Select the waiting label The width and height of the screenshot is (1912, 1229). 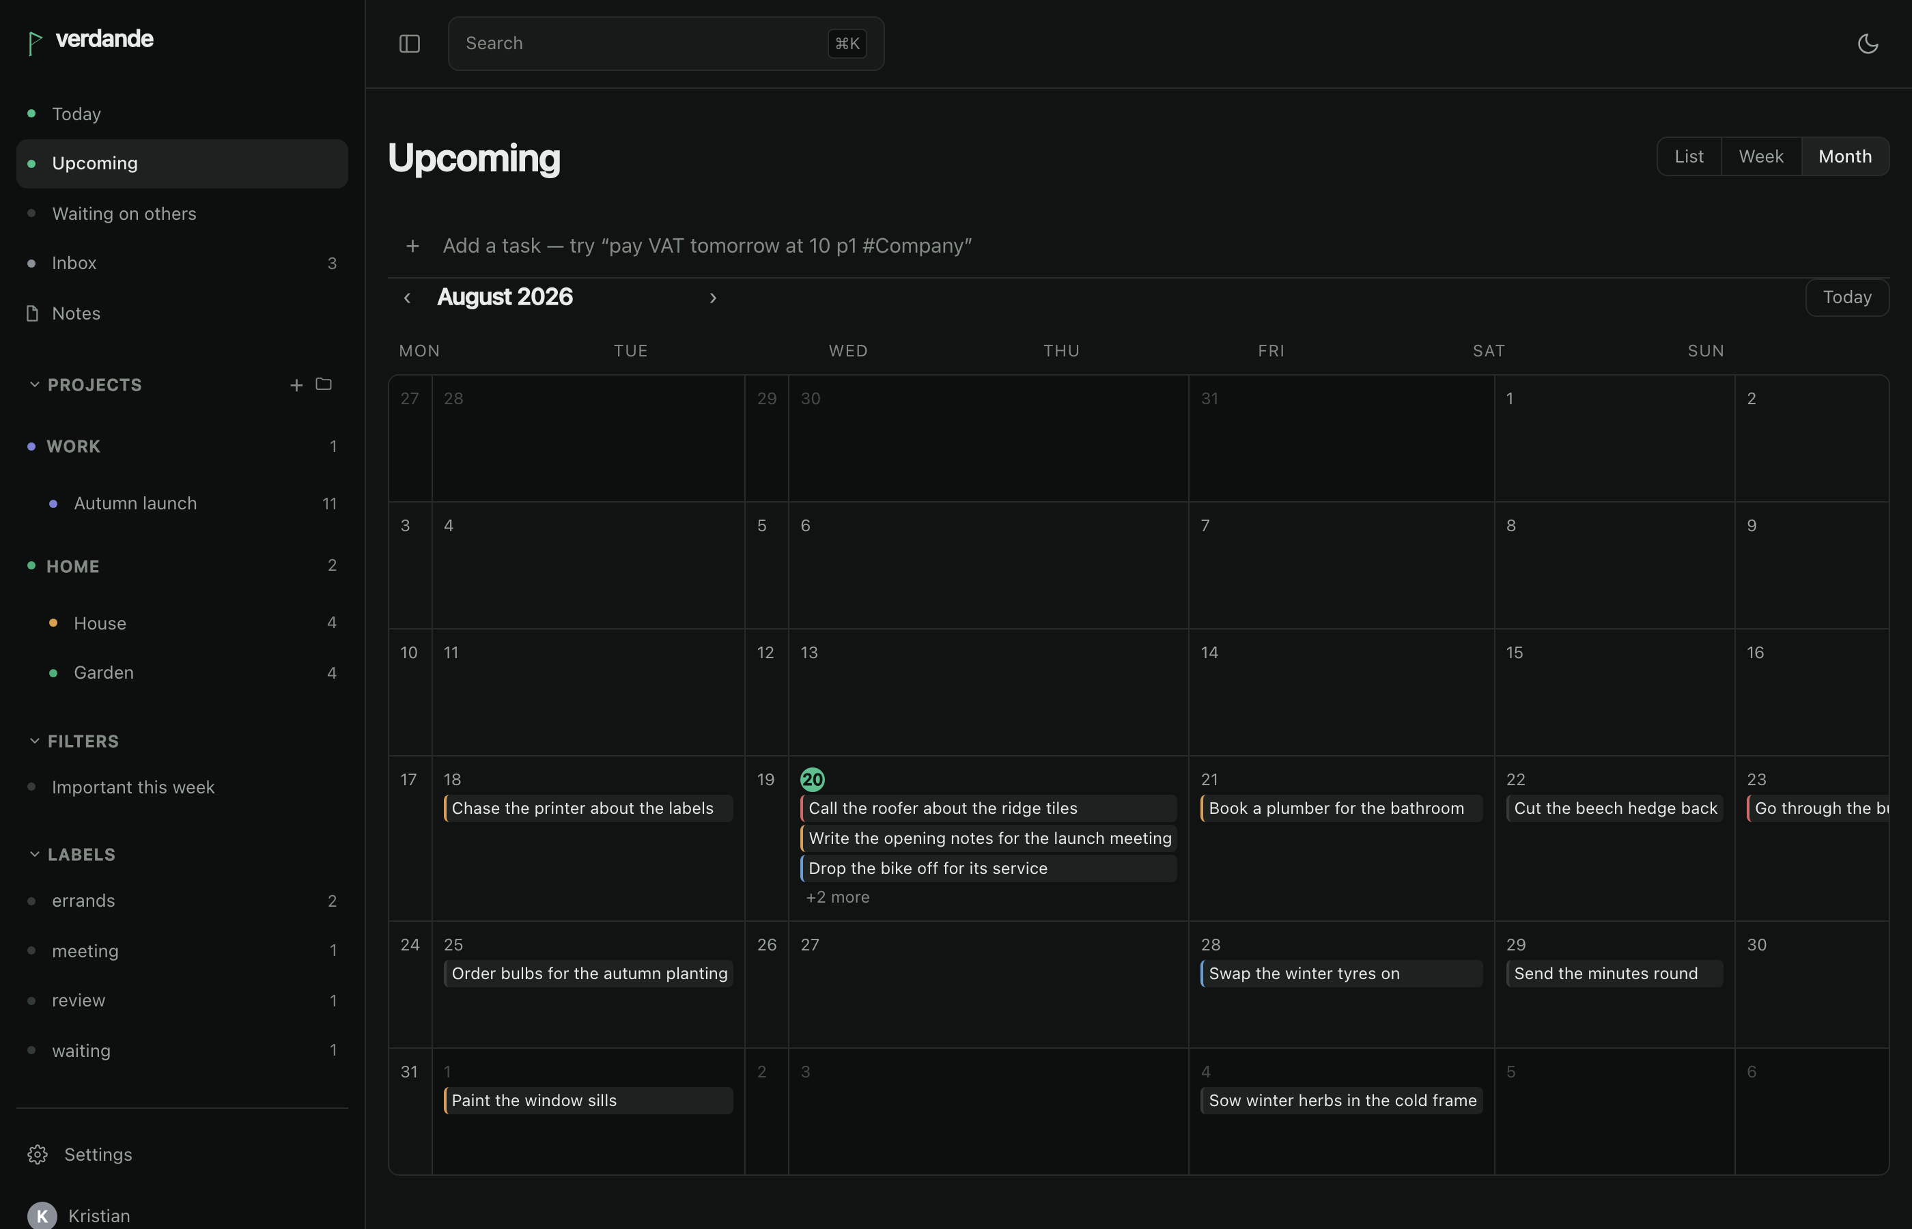click(182, 1050)
